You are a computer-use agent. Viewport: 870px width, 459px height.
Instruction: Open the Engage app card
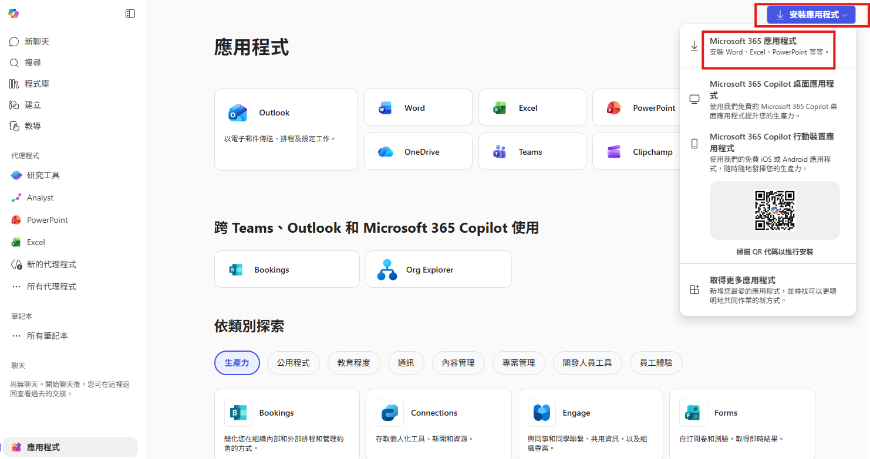[x=591, y=424]
